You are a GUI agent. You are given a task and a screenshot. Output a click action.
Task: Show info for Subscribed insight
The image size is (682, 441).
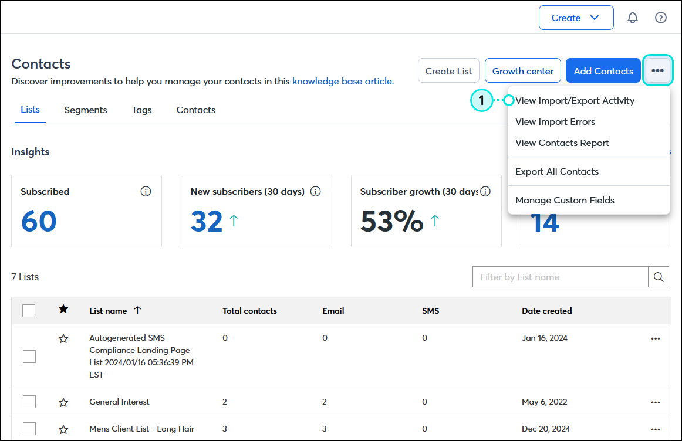click(x=146, y=191)
